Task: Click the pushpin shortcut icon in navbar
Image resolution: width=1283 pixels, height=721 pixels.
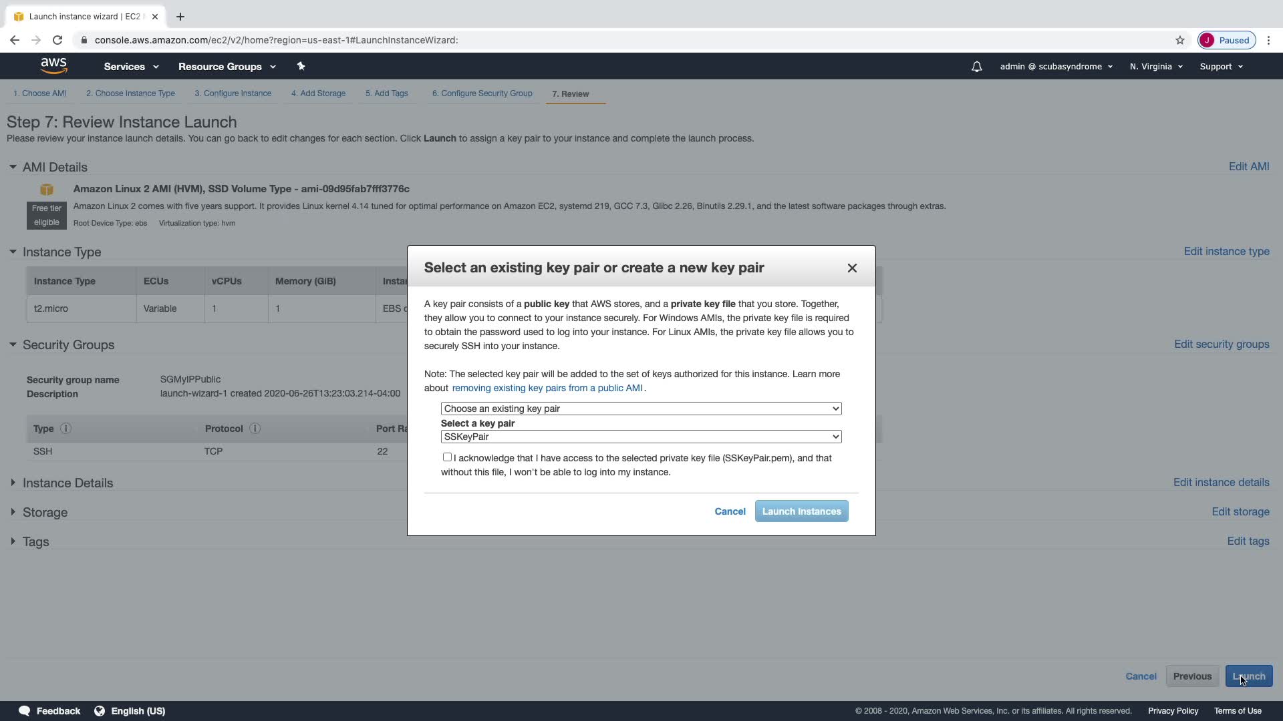Action: [x=301, y=66]
